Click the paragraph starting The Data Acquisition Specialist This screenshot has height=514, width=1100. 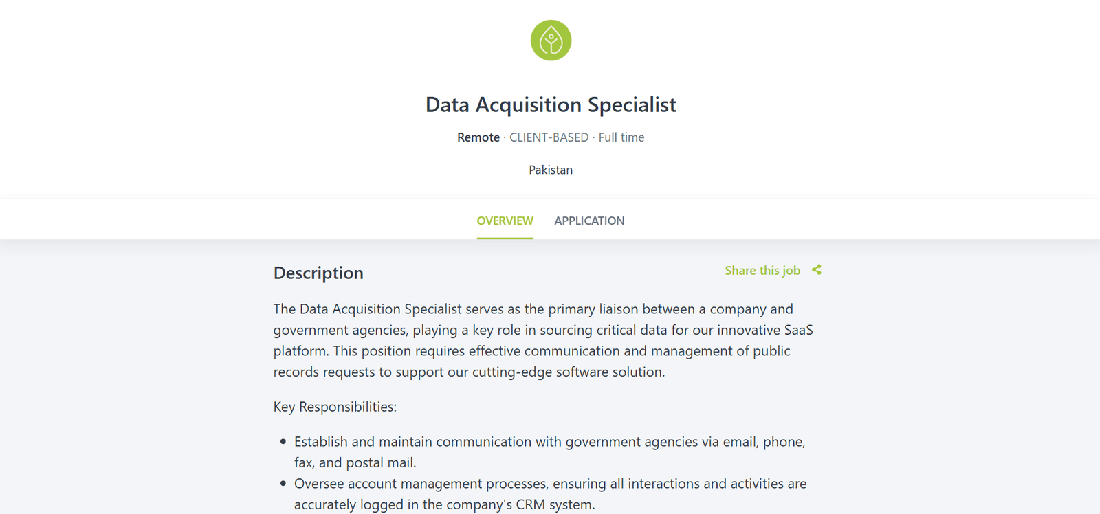(543, 340)
